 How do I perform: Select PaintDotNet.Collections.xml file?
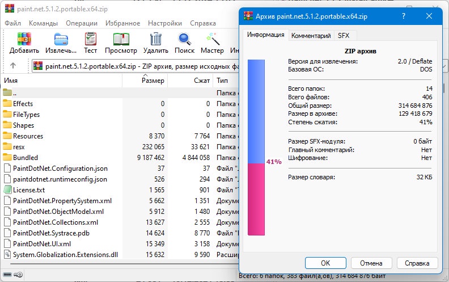point(55,222)
